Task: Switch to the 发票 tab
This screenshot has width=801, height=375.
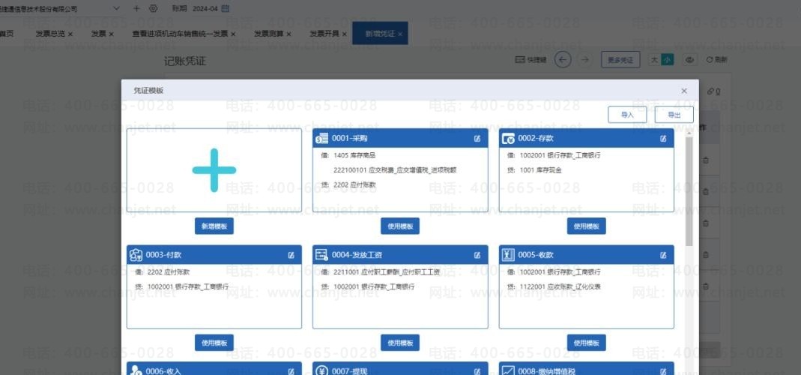Action: coord(98,33)
